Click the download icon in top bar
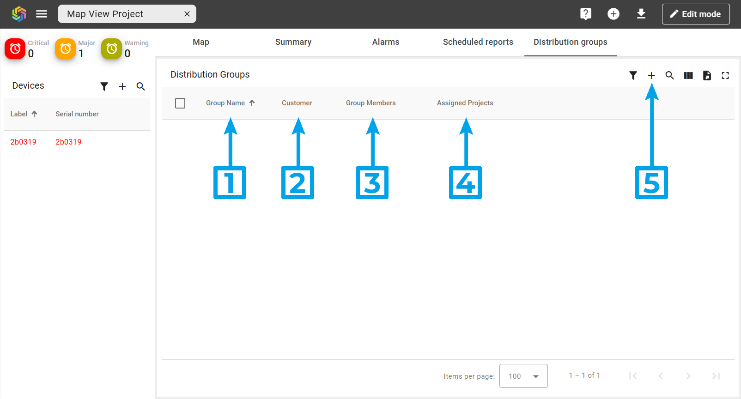741x399 pixels. tap(641, 14)
